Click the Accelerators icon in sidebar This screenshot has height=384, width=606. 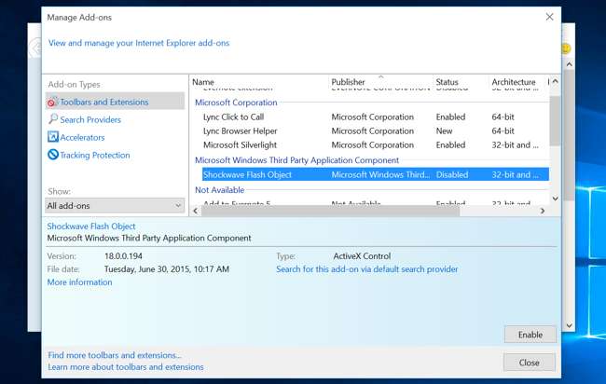(x=53, y=137)
